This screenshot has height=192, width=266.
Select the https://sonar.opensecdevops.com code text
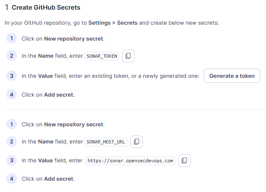click(x=130, y=161)
